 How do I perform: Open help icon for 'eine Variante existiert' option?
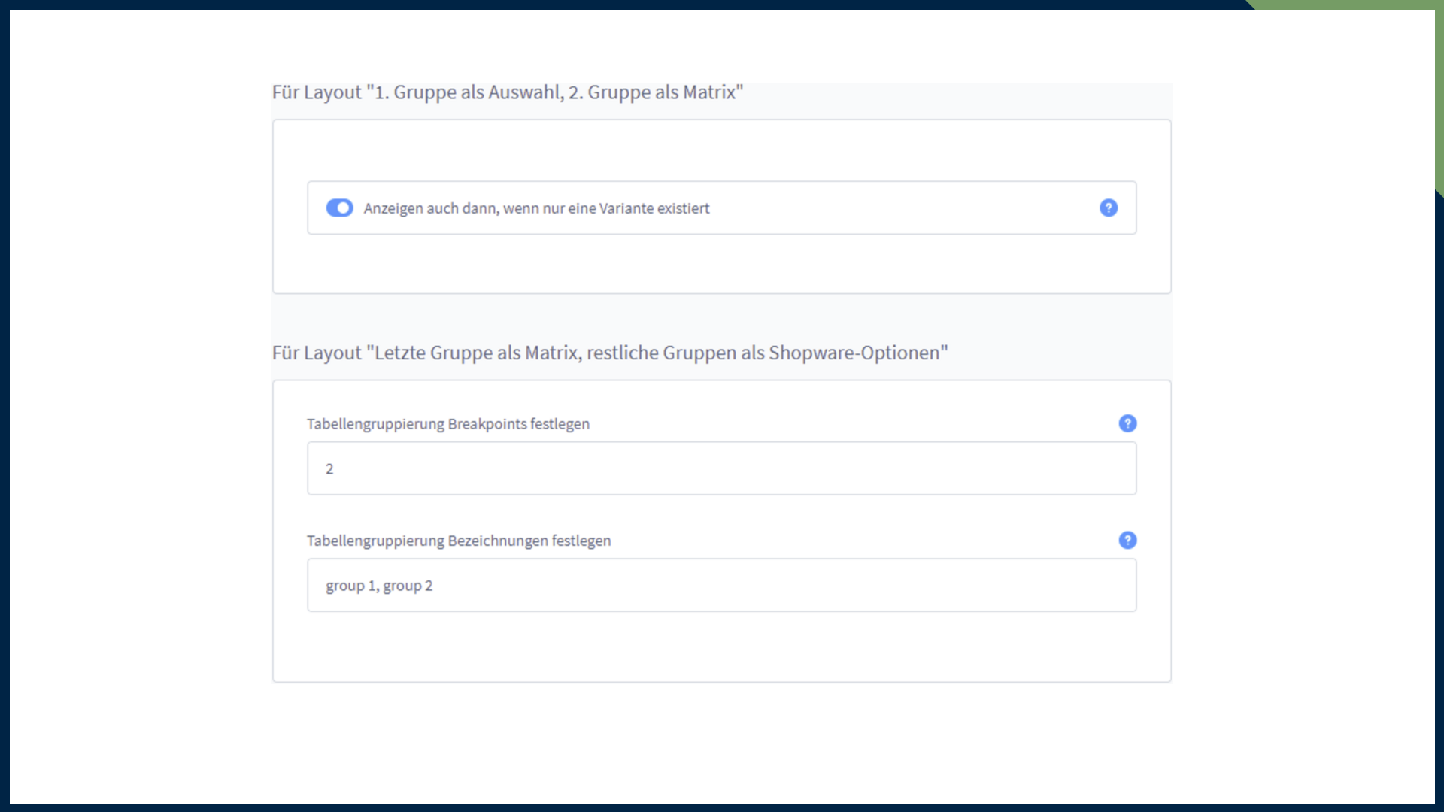pos(1108,208)
